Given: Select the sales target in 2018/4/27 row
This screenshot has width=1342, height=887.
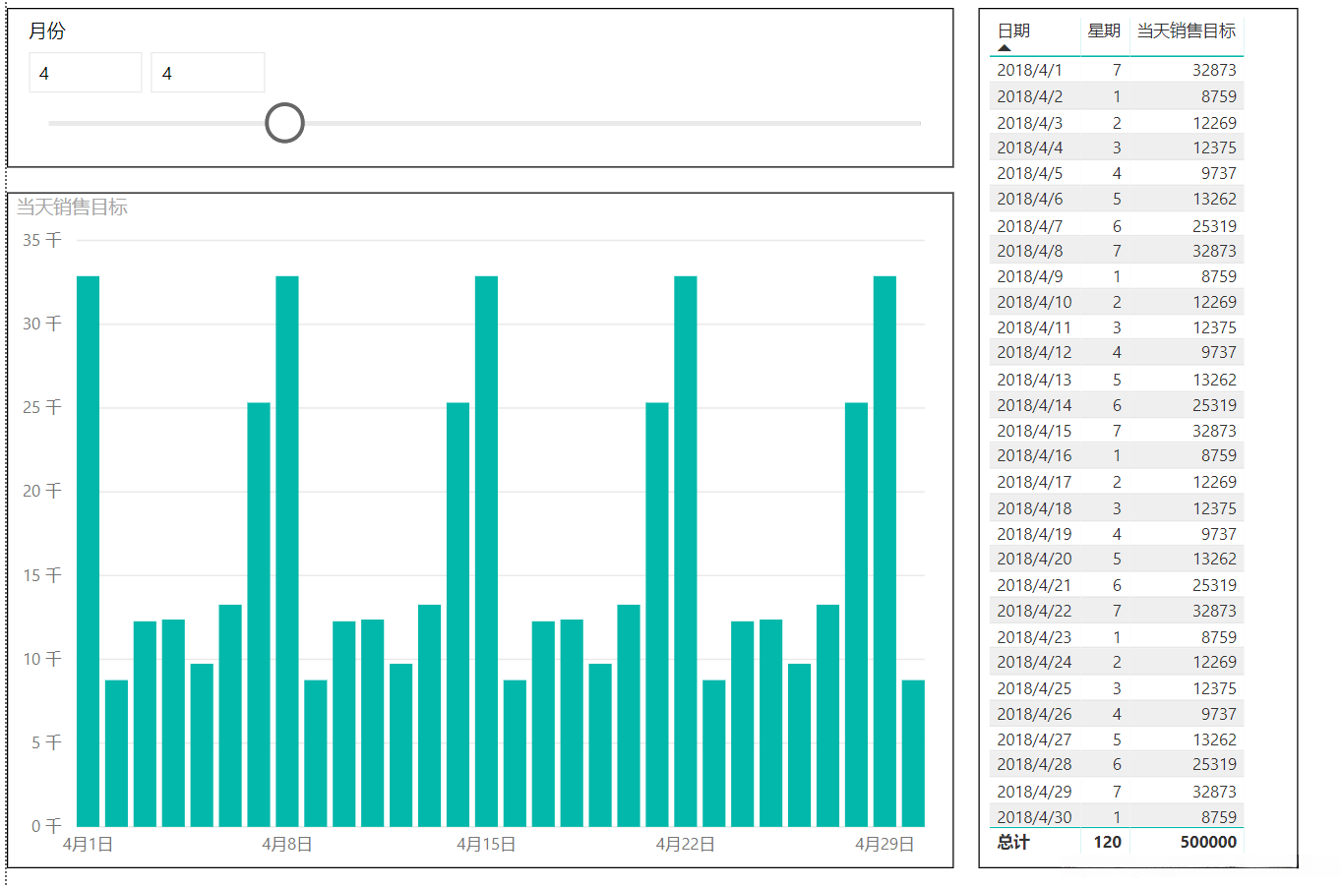Looking at the screenshot, I should (x=1214, y=739).
